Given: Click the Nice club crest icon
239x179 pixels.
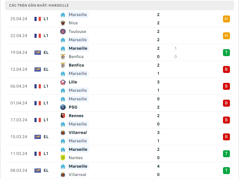Looking at the screenshot, I should click(63, 23).
